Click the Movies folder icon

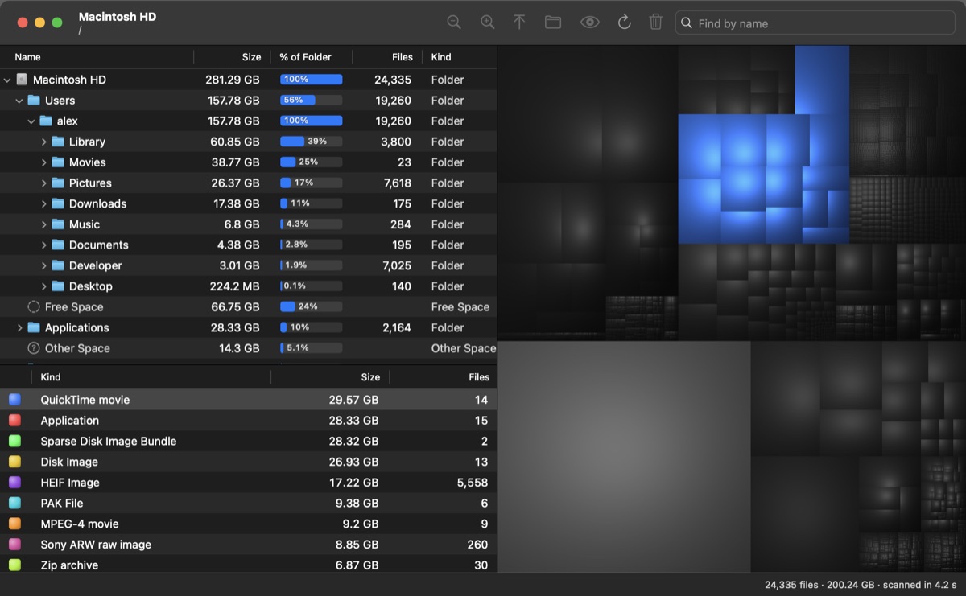(x=58, y=162)
